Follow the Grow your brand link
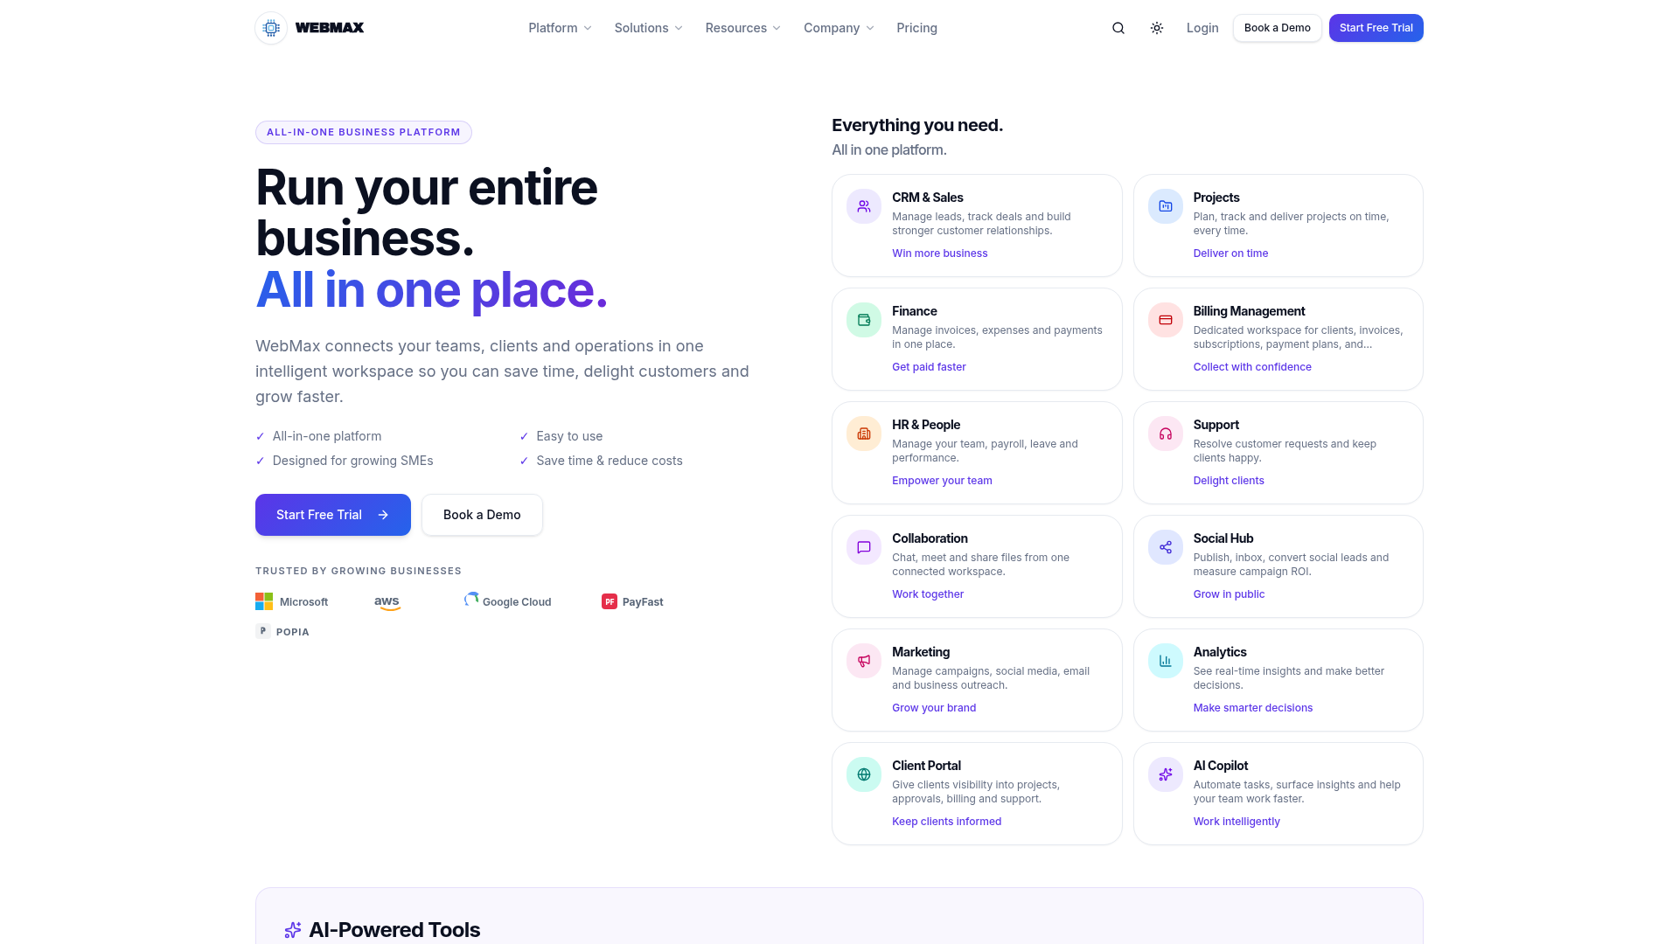Image resolution: width=1679 pixels, height=944 pixels. [933, 708]
